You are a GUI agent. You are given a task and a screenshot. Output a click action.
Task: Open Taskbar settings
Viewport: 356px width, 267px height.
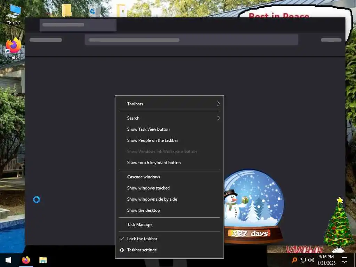(169, 250)
